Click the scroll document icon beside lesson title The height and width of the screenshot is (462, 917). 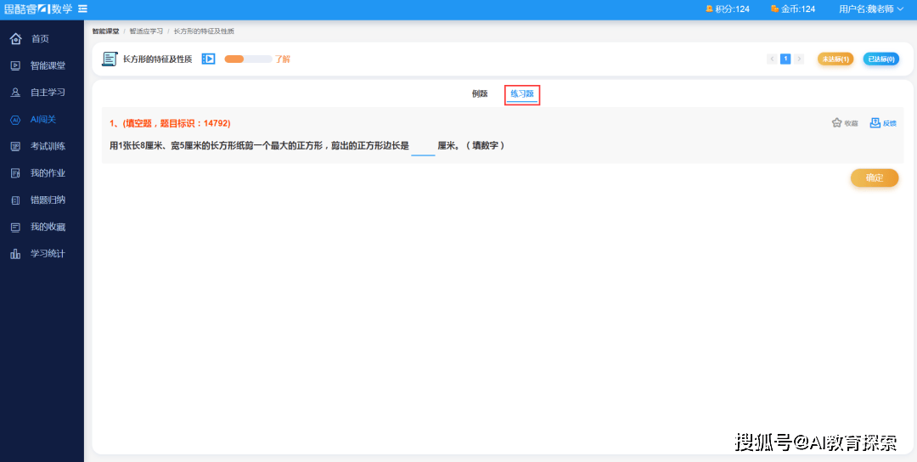(110, 59)
